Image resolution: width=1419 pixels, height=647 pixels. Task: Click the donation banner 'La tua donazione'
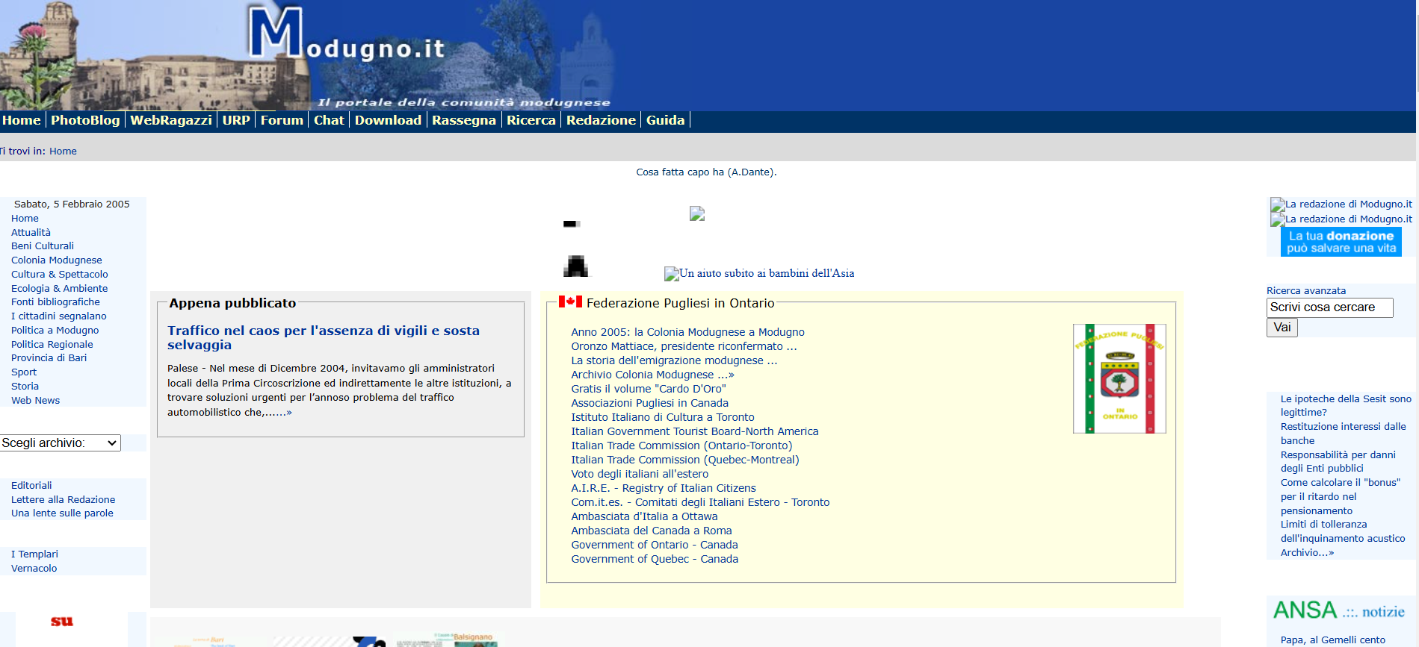[1341, 242]
